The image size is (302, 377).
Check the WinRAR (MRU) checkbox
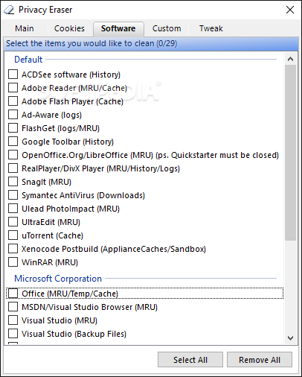pos(13,262)
